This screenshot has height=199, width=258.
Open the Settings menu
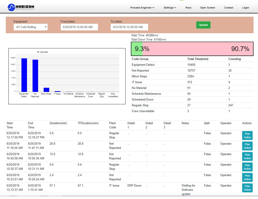(x=170, y=8)
